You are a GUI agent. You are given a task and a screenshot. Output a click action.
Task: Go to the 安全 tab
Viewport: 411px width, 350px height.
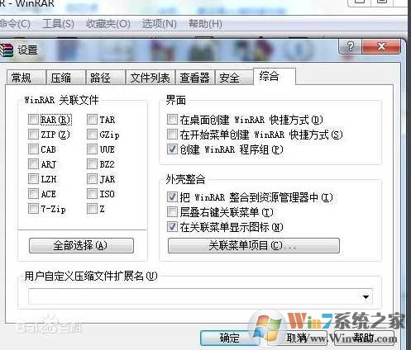point(234,78)
